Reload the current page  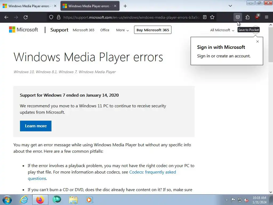click(26, 17)
